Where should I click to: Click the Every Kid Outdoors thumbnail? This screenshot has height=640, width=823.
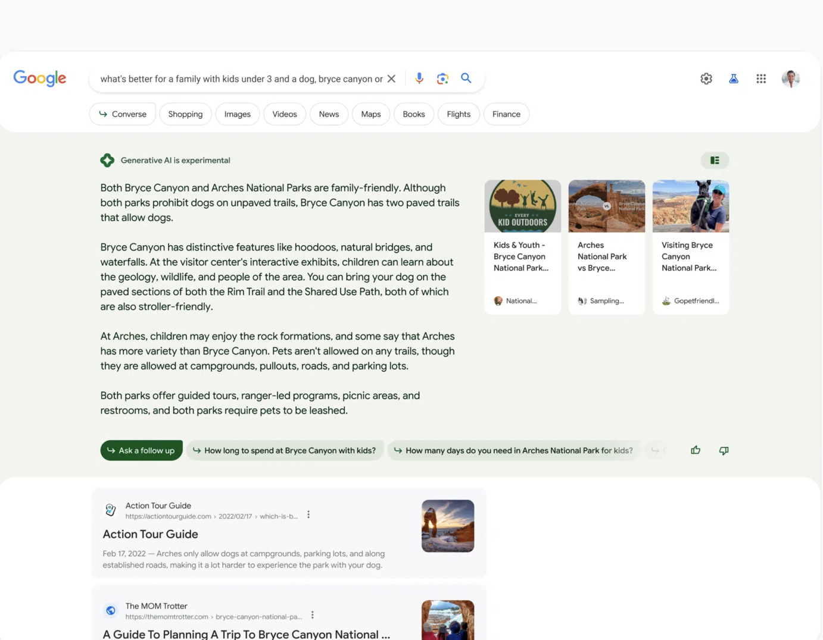(523, 206)
